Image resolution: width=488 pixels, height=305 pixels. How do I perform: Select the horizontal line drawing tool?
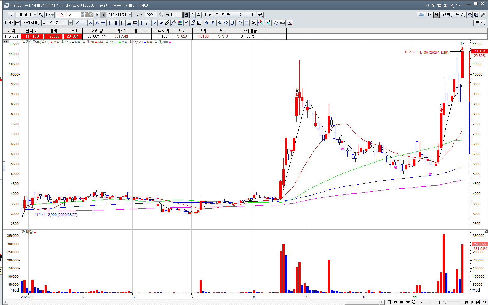(103, 23)
